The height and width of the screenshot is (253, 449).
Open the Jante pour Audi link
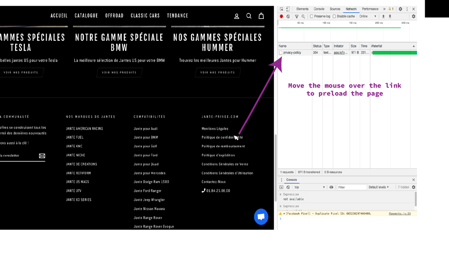click(x=146, y=129)
